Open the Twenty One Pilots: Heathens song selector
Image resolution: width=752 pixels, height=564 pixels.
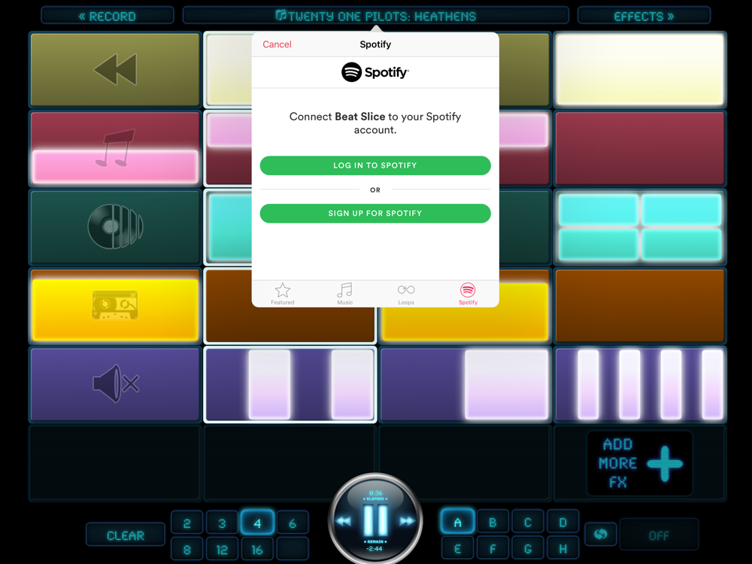click(375, 16)
